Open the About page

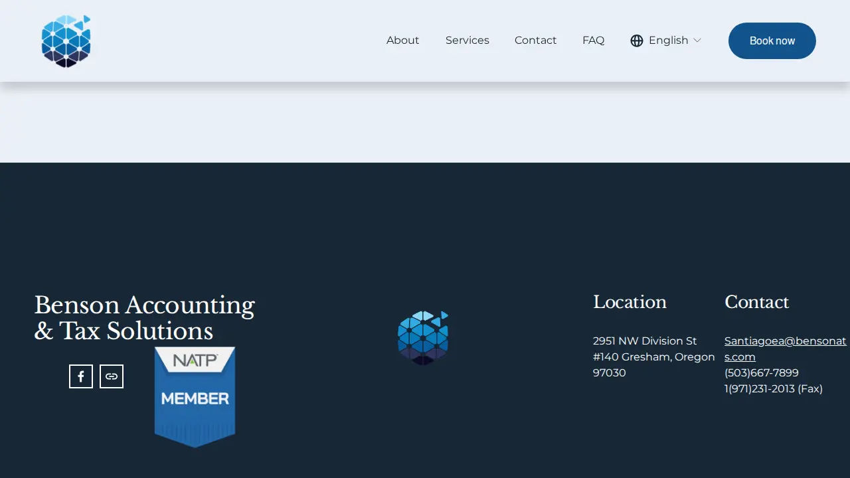[402, 40]
